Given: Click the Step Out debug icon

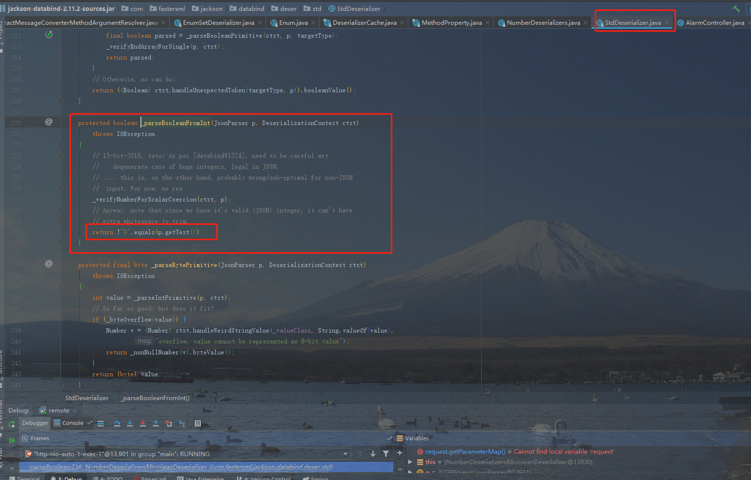Looking at the screenshot, I should (x=156, y=423).
